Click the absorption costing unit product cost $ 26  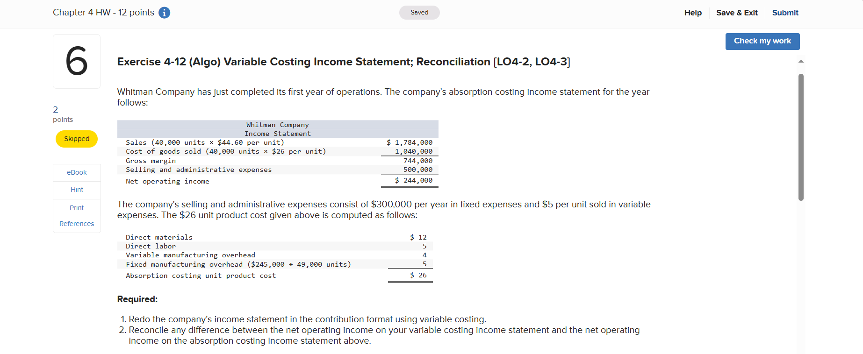tap(418, 275)
